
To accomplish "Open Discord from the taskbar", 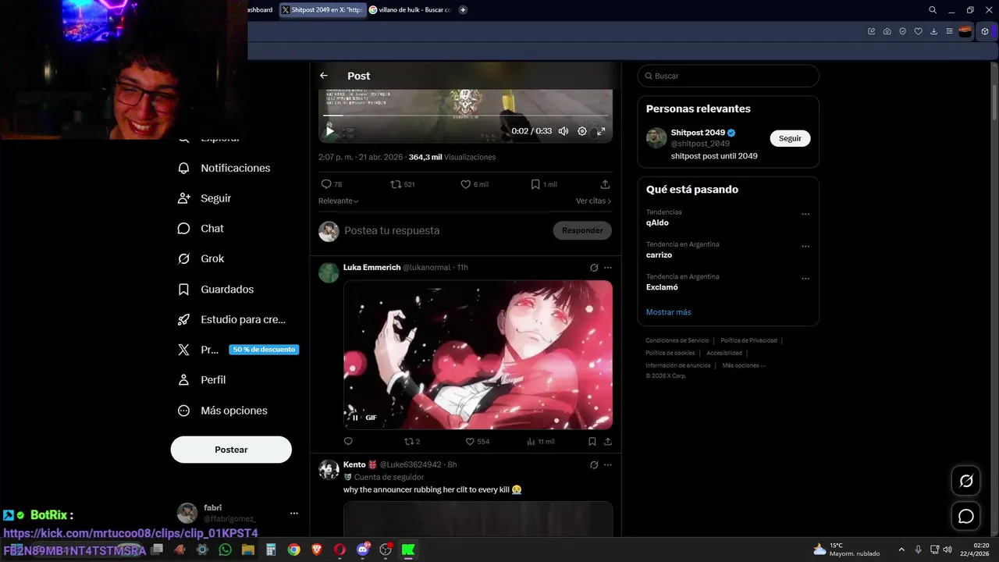I will (x=363, y=550).
